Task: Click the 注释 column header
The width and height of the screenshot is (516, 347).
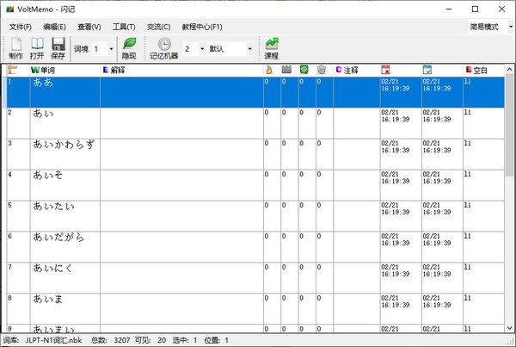Action: pos(351,70)
